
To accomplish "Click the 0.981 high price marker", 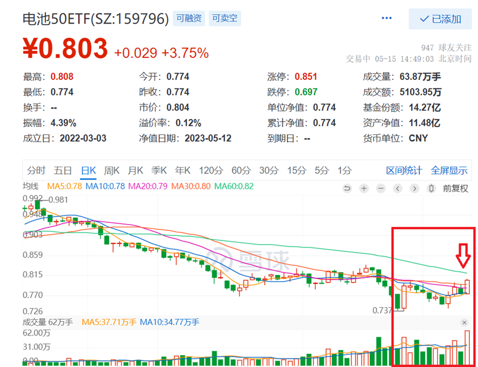I will (58, 200).
